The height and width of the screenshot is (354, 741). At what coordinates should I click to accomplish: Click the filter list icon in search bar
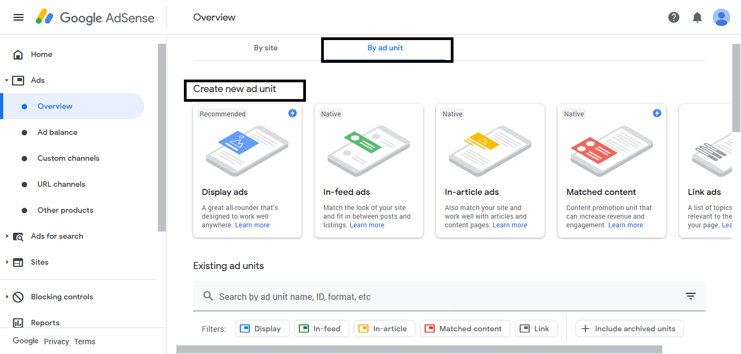690,296
